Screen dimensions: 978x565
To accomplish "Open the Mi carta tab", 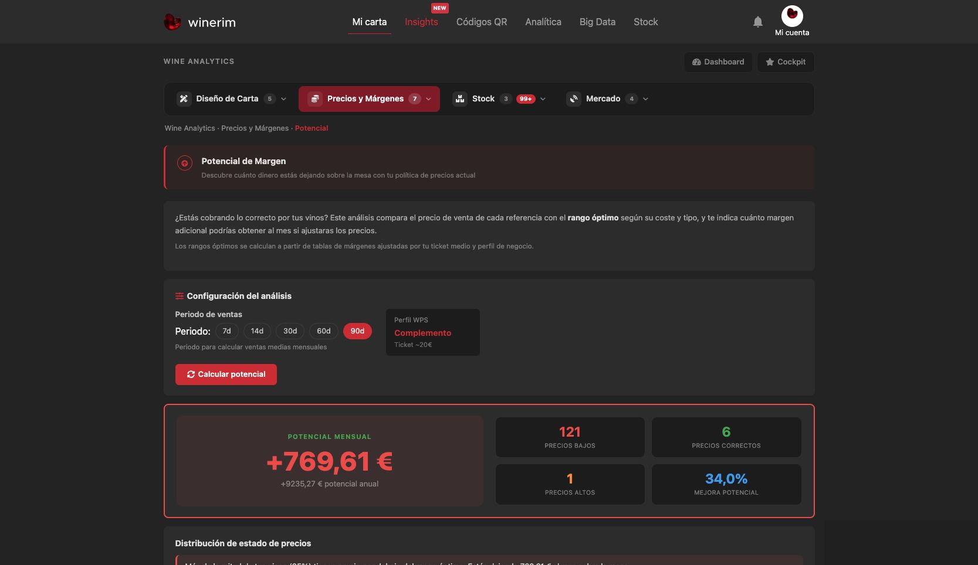I will [370, 22].
